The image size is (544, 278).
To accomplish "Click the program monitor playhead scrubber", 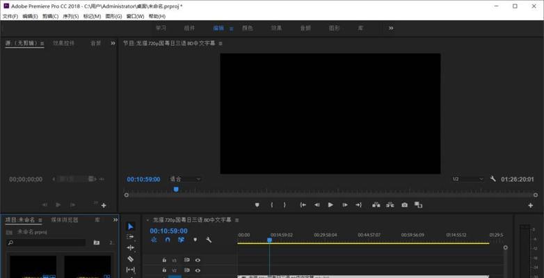I will click(176, 188).
